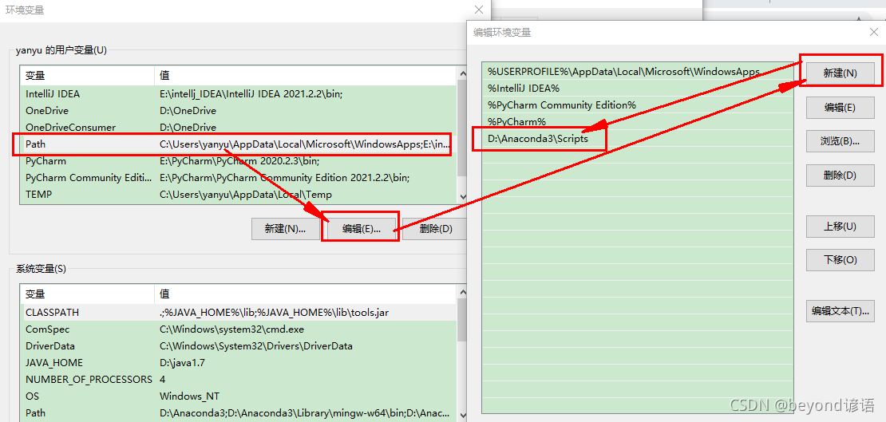Viewport: 886px width, 422px height.
Task: Click 新建(N)... button under user variables
Action: tap(285, 229)
